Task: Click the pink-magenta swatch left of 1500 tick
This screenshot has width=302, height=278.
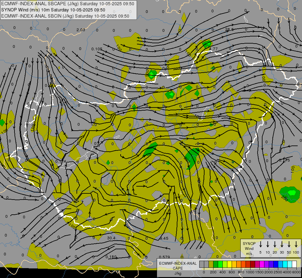Action: click(257, 264)
